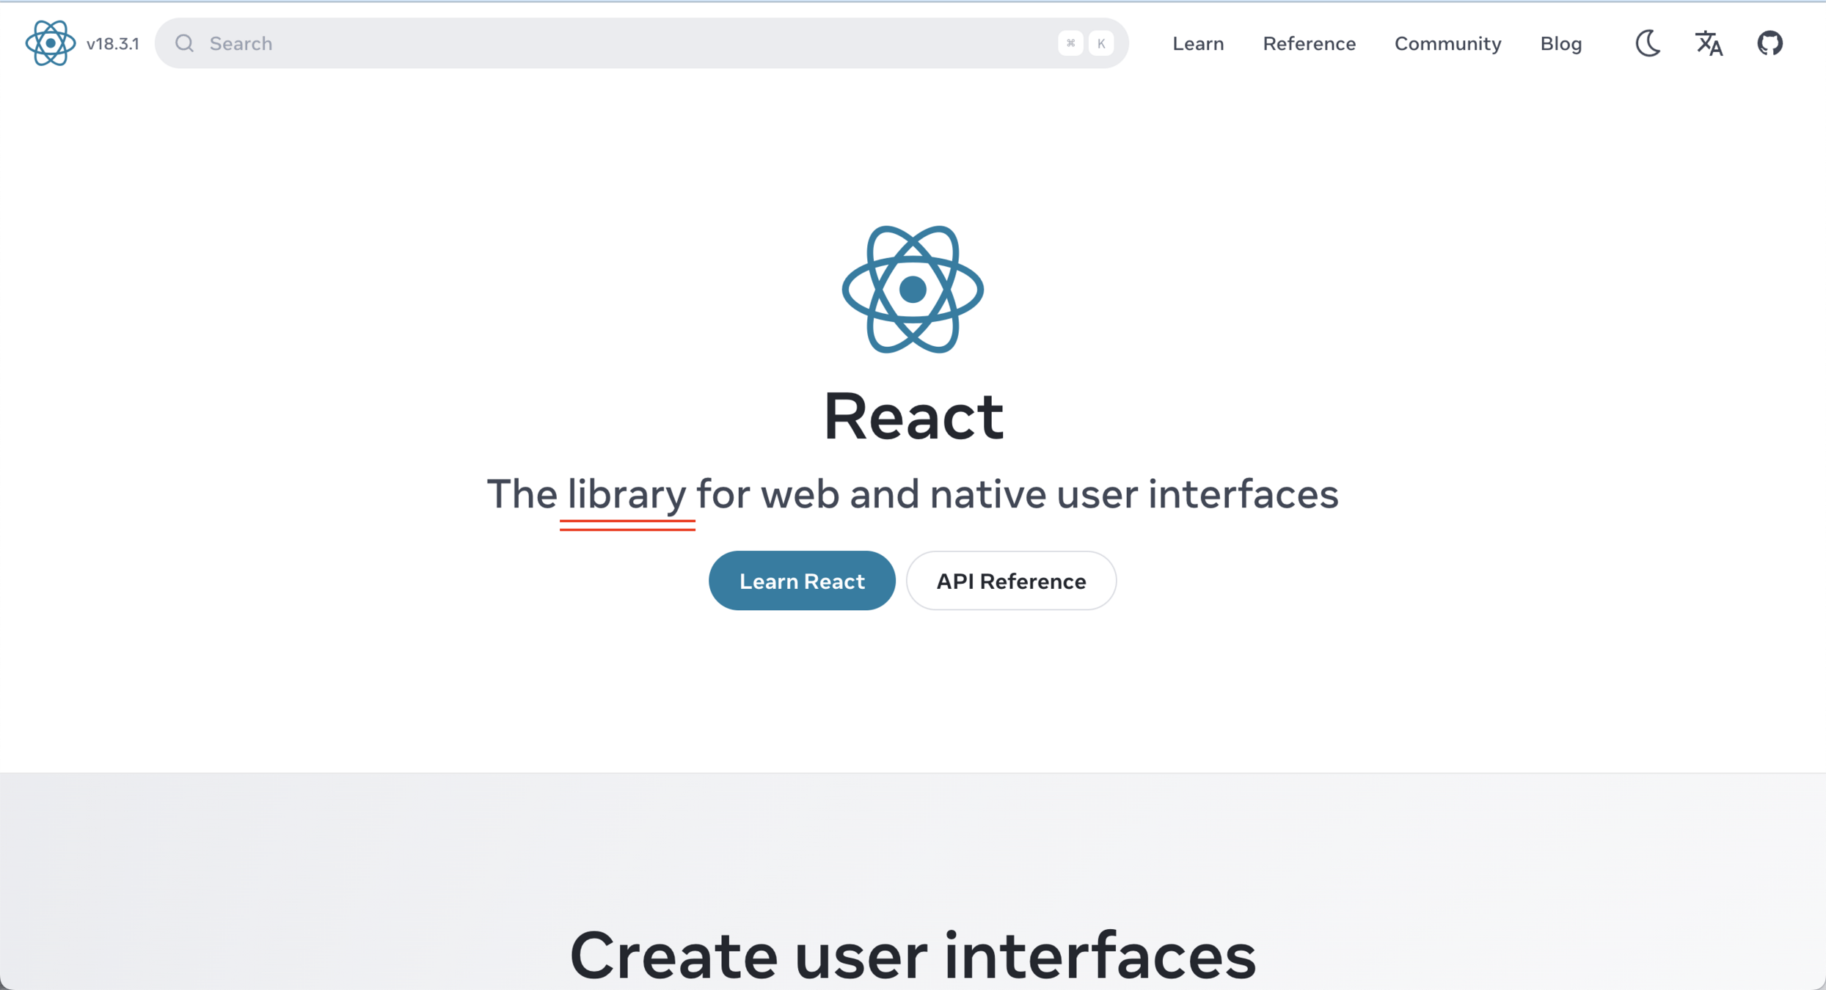Click the large React atom logo
This screenshot has width=1826, height=990.
coord(912,289)
